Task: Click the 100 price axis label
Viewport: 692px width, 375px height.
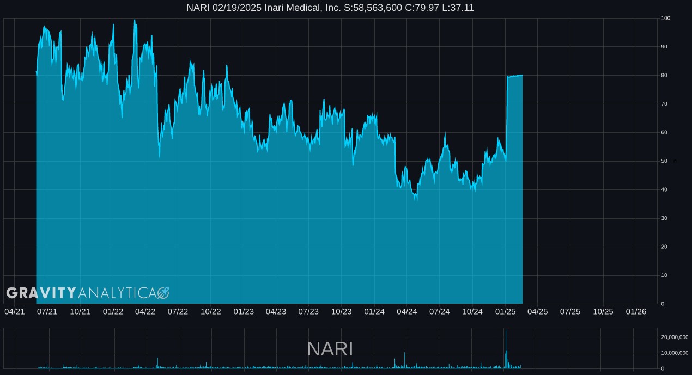Action: (666, 19)
